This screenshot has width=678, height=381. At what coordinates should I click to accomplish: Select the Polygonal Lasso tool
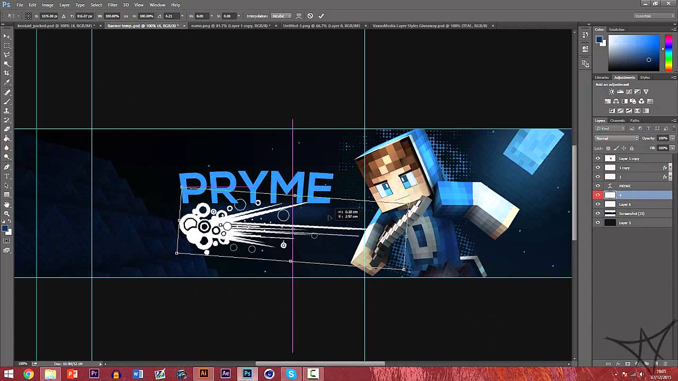pos(7,55)
